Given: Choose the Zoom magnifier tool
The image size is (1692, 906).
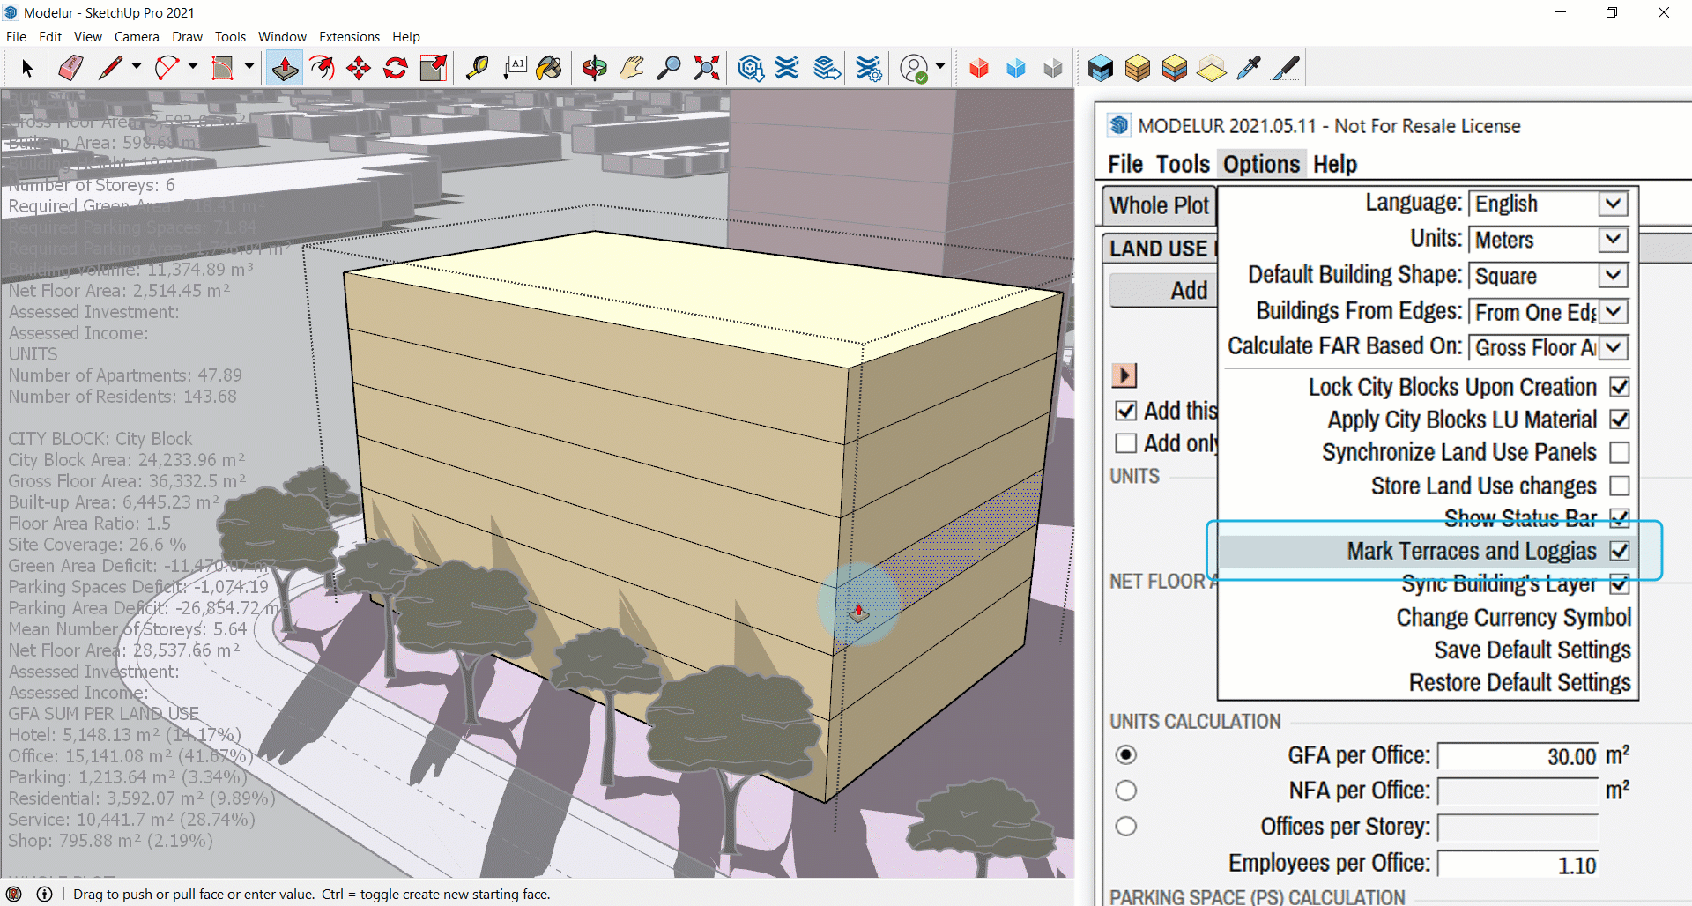Looking at the screenshot, I should click(669, 68).
